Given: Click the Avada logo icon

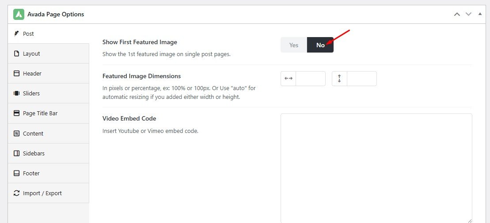Looking at the screenshot, I should tap(19, 14).
